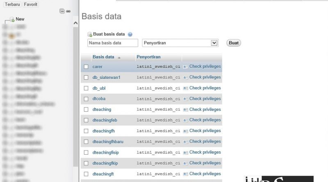Select the dtcoba database checkbox
The width and height of the screenshot is (328, 182).
(x=86, y=99)
